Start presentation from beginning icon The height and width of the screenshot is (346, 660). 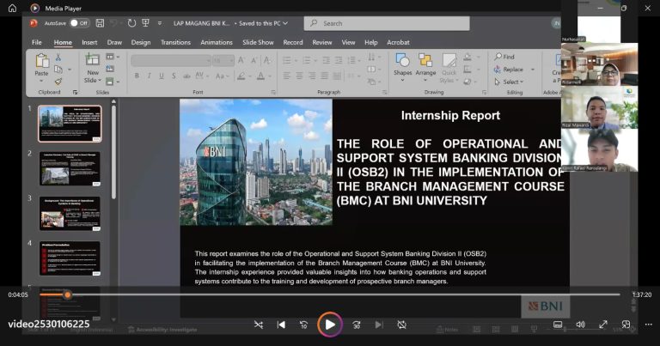click(x=145, y=23)
